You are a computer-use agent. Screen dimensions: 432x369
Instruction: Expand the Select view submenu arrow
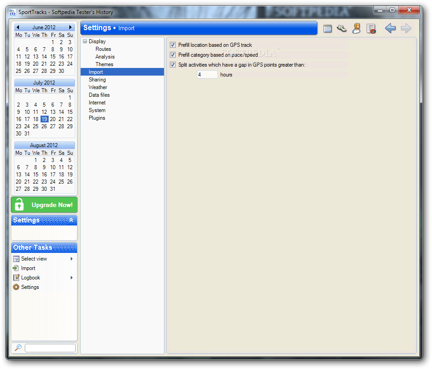(72, 259)
